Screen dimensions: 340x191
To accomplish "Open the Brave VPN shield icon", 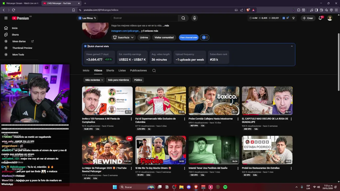I will tap(331, 10).
